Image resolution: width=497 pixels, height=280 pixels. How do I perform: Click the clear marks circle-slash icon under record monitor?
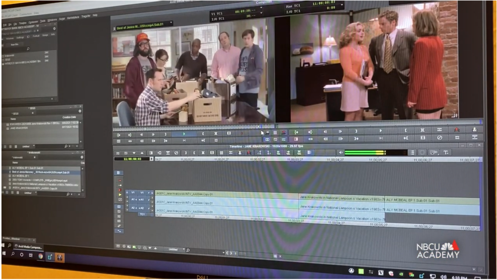click(439, 138)
